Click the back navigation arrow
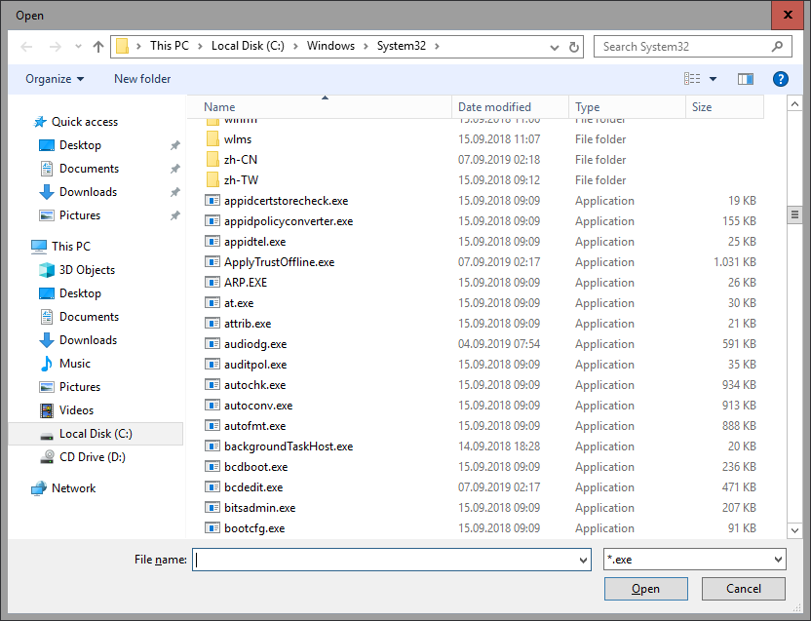The height and width of the screenshot is (621, 811). tap(25, 45)
